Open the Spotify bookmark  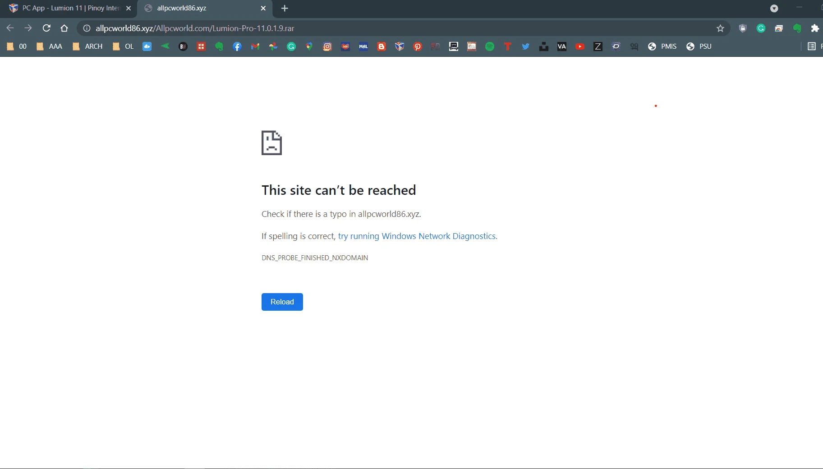(x=490, y=46)
